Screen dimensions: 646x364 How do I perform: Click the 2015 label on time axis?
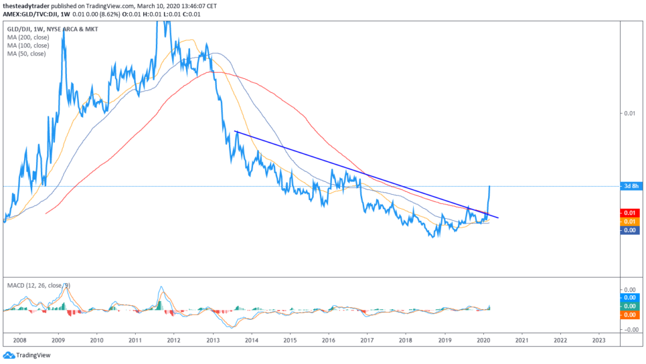click(290, 340)
